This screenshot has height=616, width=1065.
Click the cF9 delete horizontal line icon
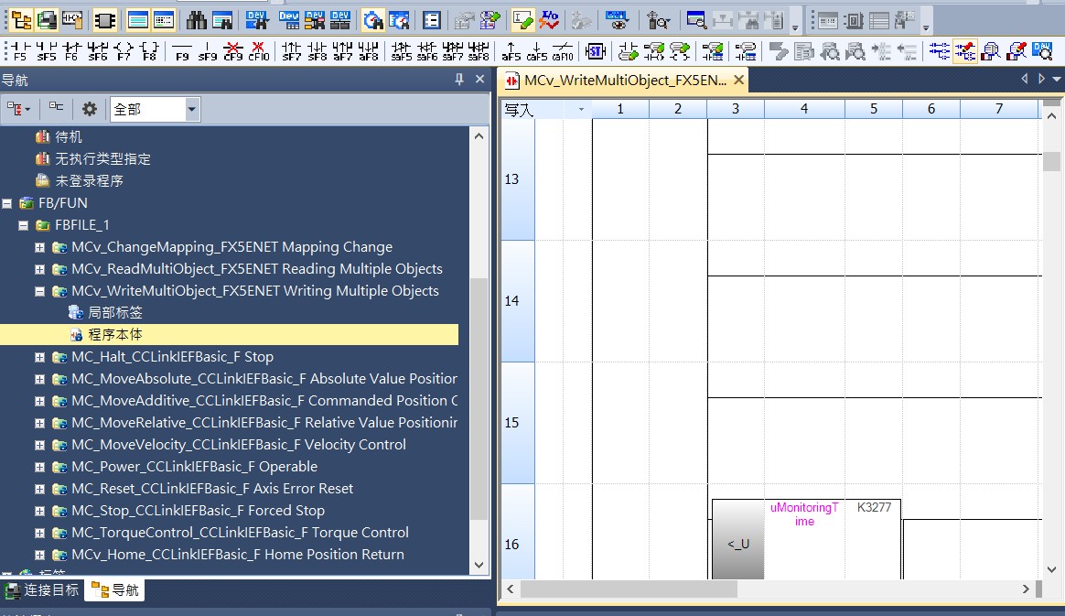tap(233, 50)
